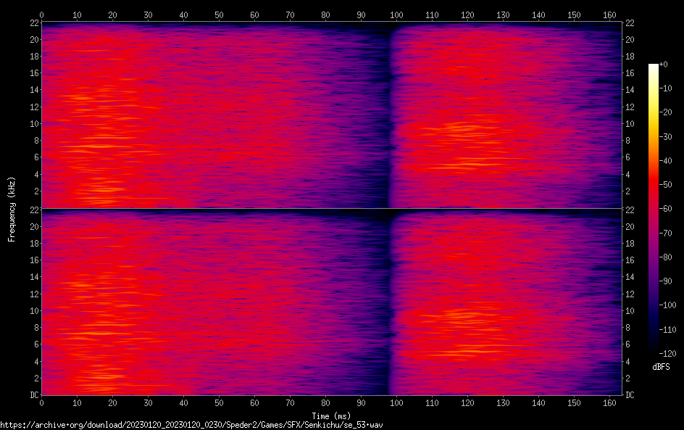The width and height of the screenshot is (684, 430).
Task: Click the 10 kHz label on the upper-left axis
Action: tap(33, 124)
